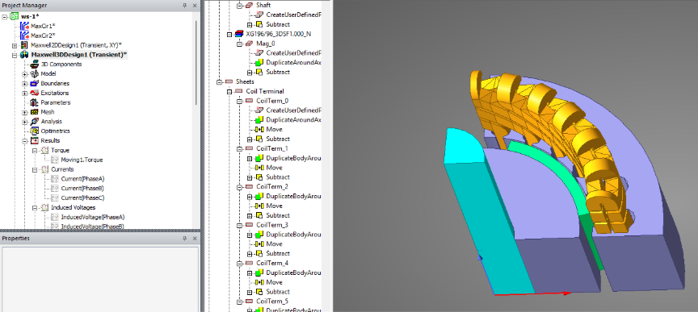Select Move under CoilTerm_2

point(274,206)
